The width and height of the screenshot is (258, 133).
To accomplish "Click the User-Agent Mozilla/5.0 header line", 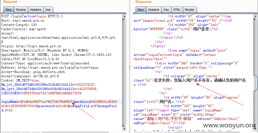I will click(x=45, y=50).
